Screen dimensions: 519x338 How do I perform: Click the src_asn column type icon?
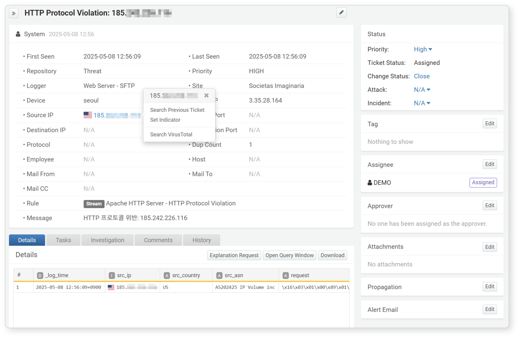click(x=219, y=275)
